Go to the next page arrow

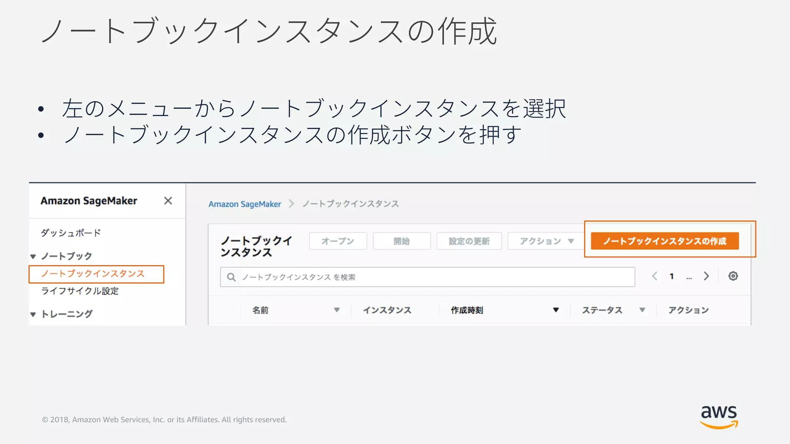click(706, 276)
